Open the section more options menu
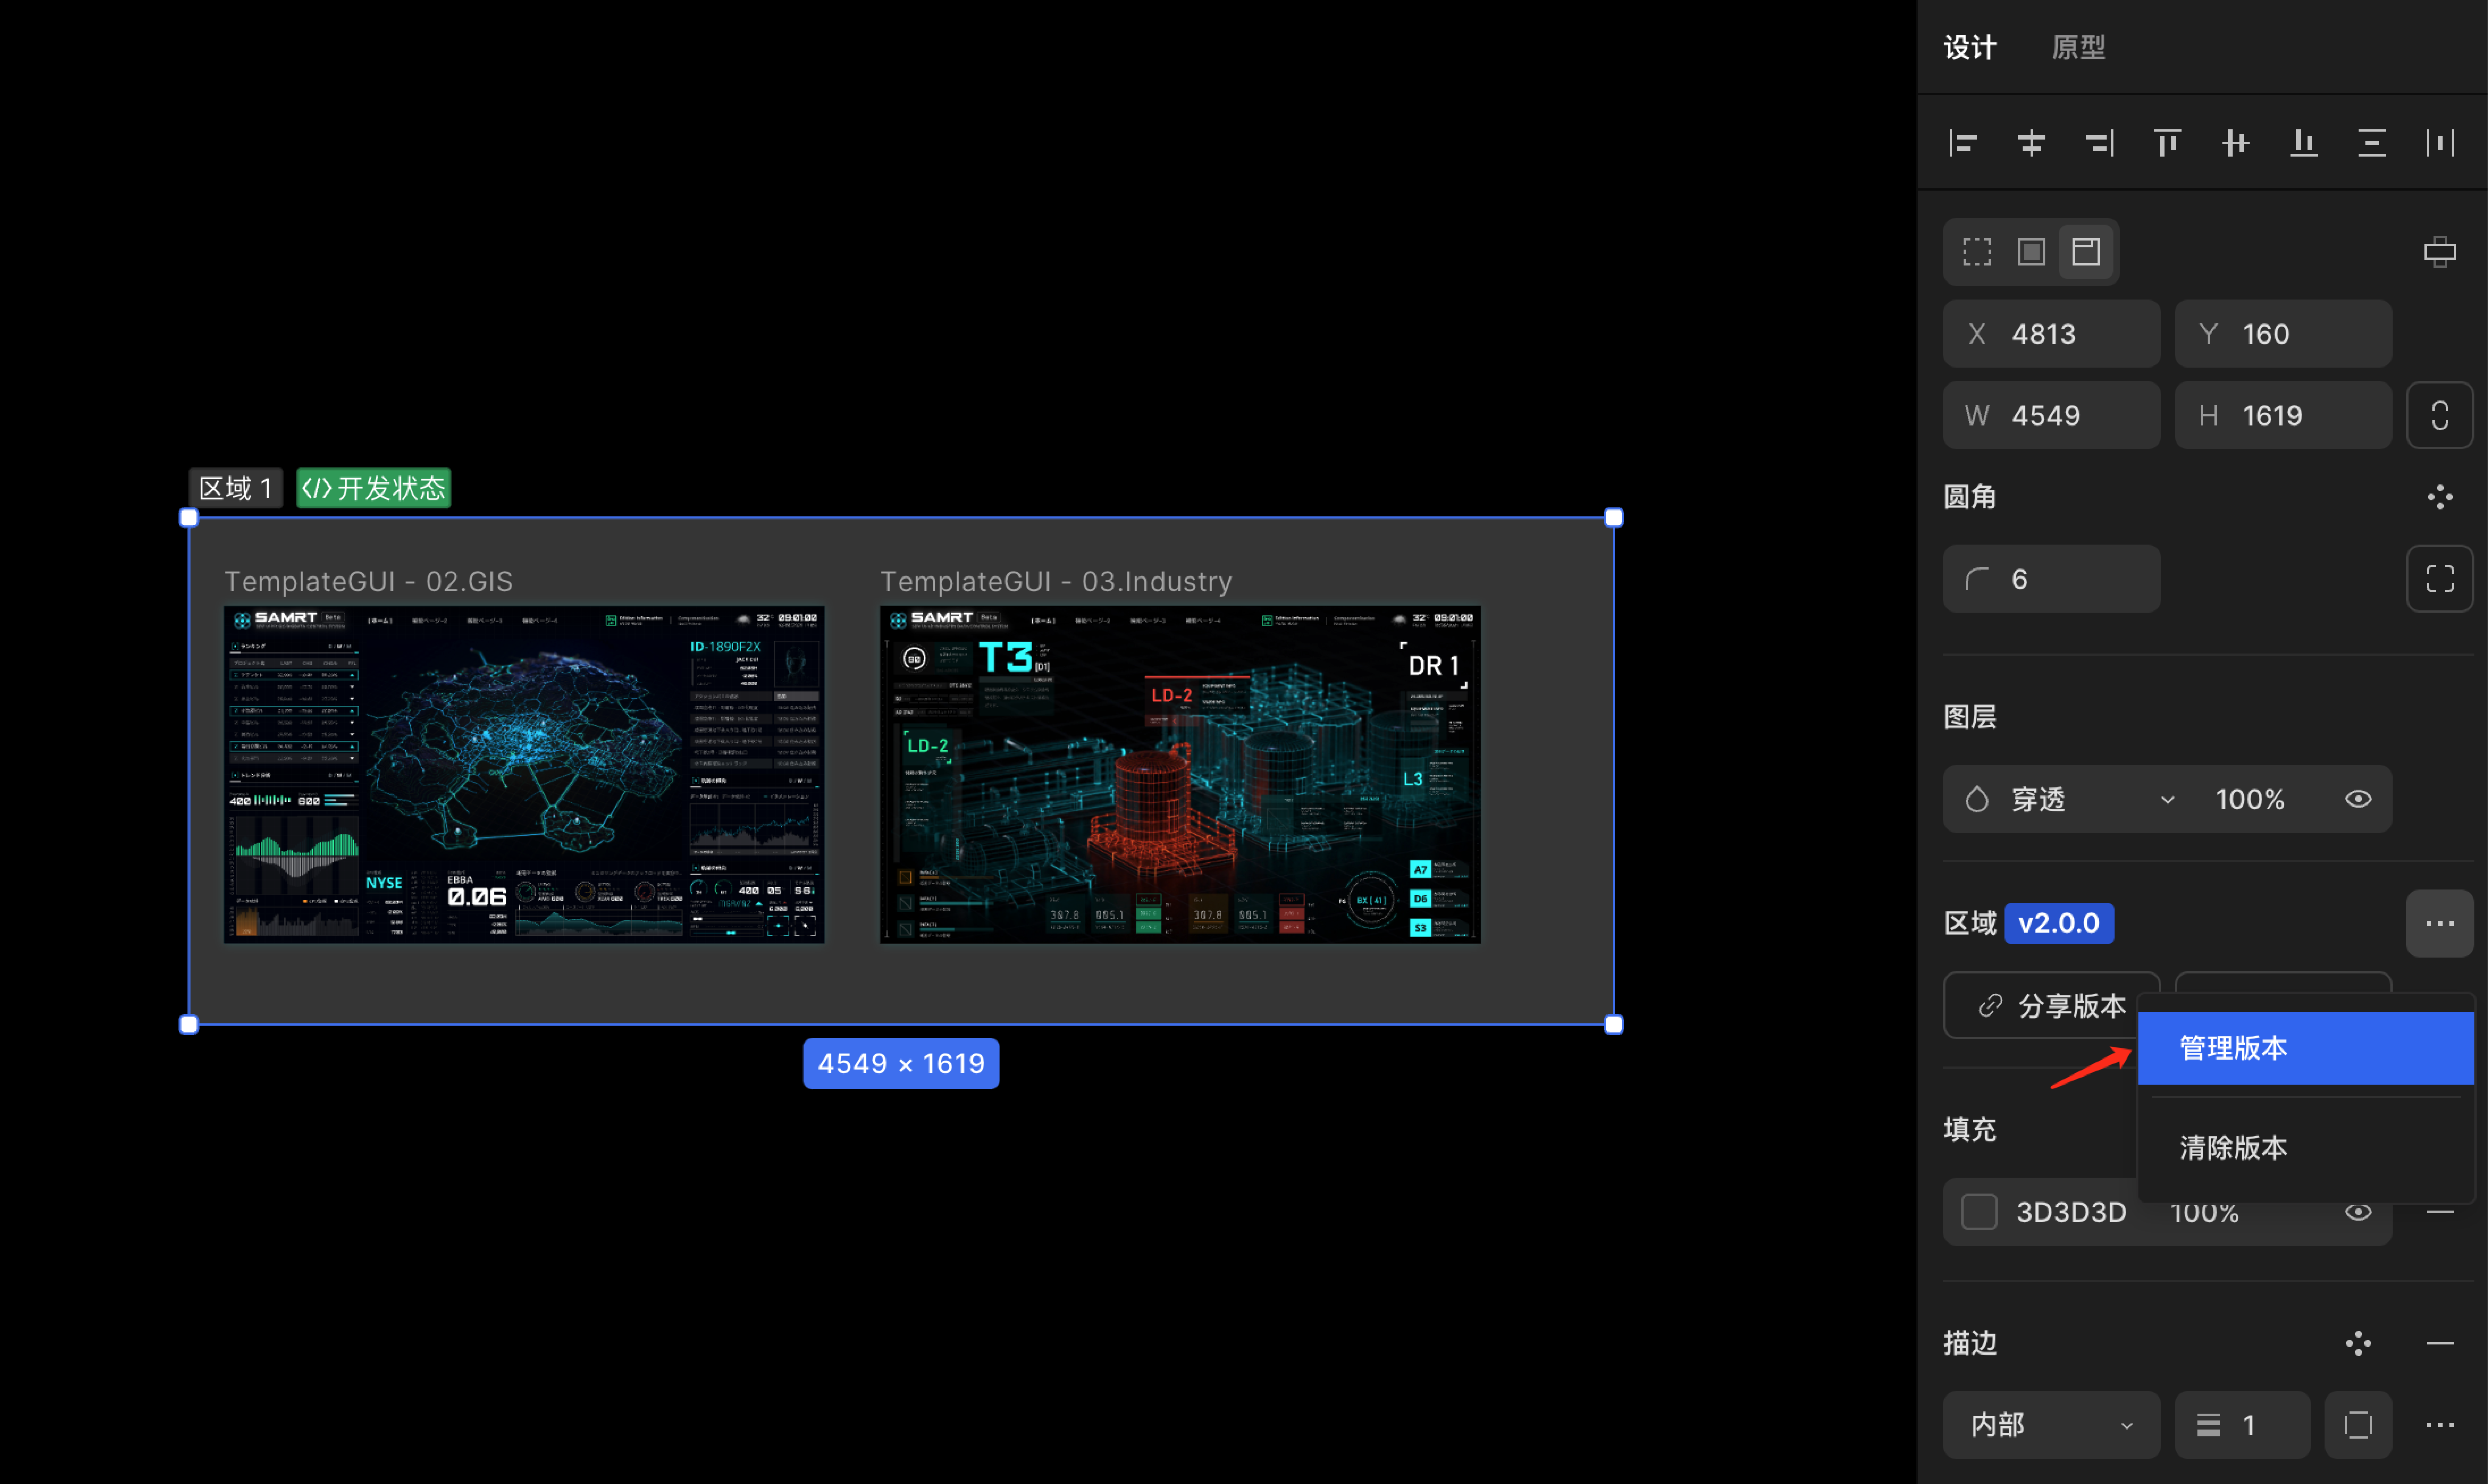 point(2440,923)
